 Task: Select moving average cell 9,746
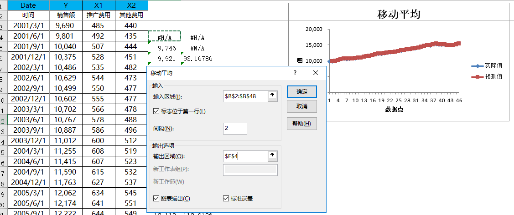[x=165, y=48]
